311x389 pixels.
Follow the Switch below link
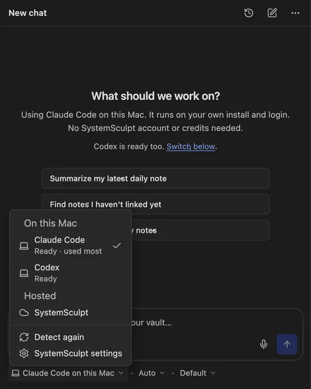190,147
